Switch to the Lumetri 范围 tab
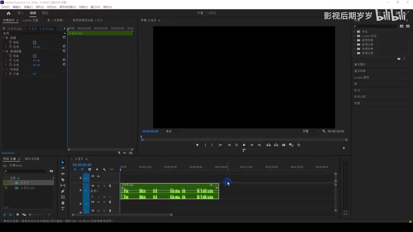The width and height of the screenshot is (413, 232). tap(31, 20)
